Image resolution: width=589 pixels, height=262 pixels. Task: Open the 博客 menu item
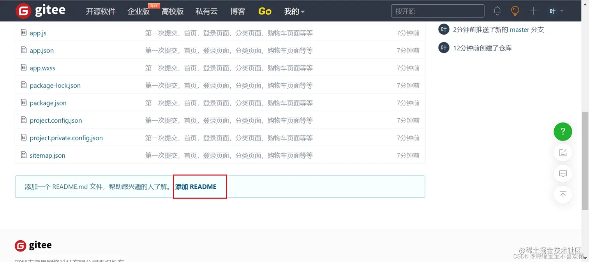(x=238, y=11)
